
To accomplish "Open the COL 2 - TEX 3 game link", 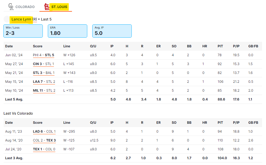I will (44, 140).
